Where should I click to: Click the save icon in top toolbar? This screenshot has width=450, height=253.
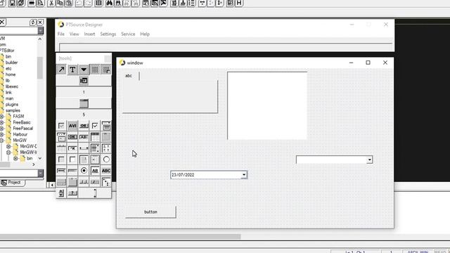[12, 3]
